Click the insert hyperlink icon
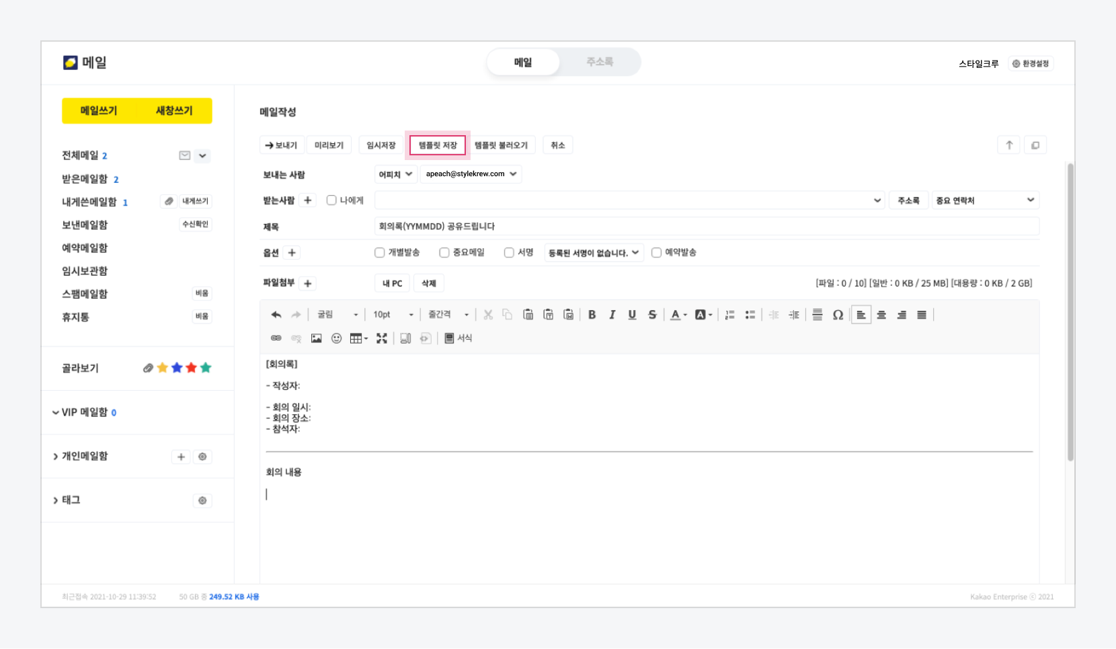Viewport: 1116px width, 649px height. pos(276,338)
